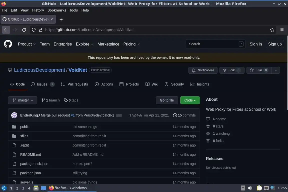Open the Marketplace link

(x=108, y=44)
